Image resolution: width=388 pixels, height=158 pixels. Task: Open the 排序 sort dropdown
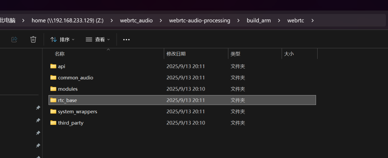coord(63,40)
